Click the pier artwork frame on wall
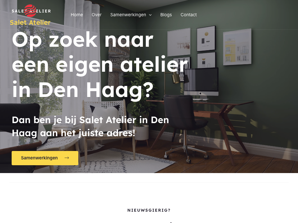 (x=179, y=42)
